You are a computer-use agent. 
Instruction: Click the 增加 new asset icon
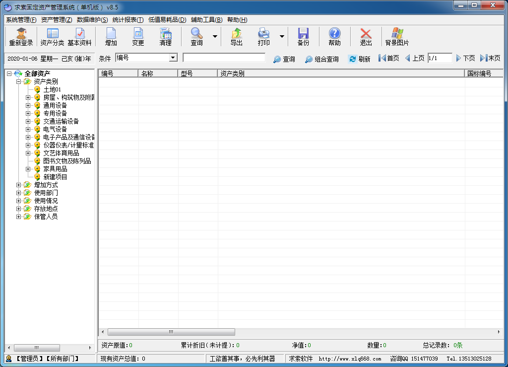tap(111, 37)
